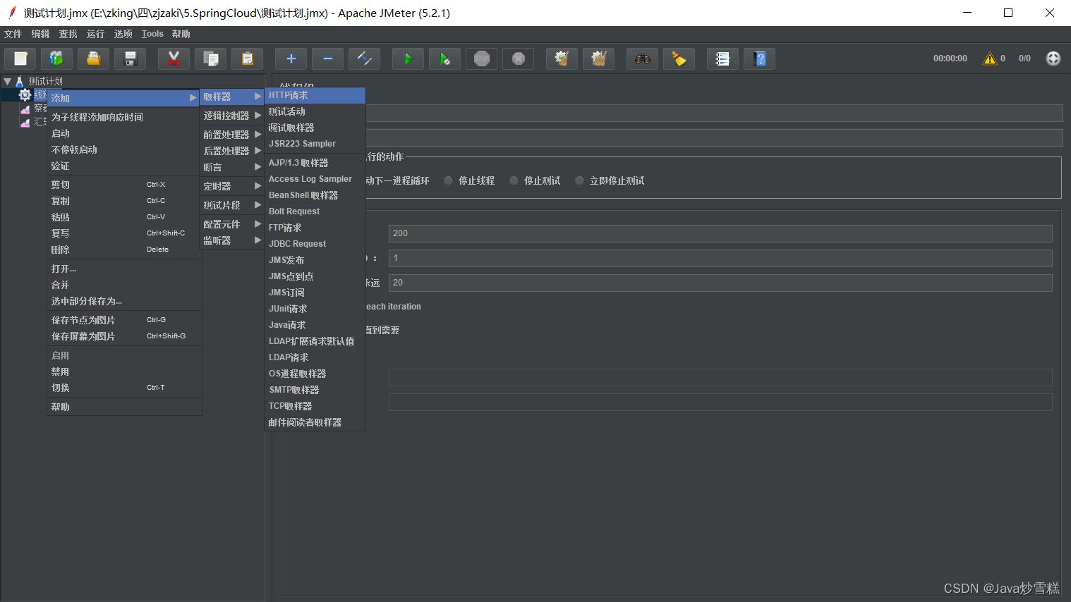Viewport: 1071px width, 602px height.
Task: Click the Reset search brush icon
Action: 679,59
